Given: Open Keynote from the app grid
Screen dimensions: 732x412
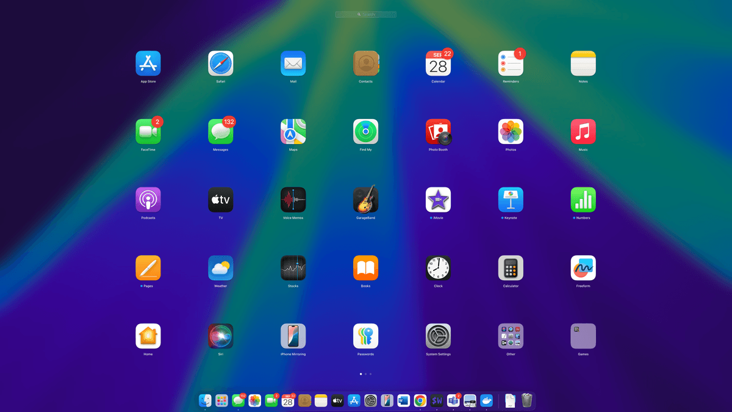Looking at the screenshot, I should click(511, 200).
